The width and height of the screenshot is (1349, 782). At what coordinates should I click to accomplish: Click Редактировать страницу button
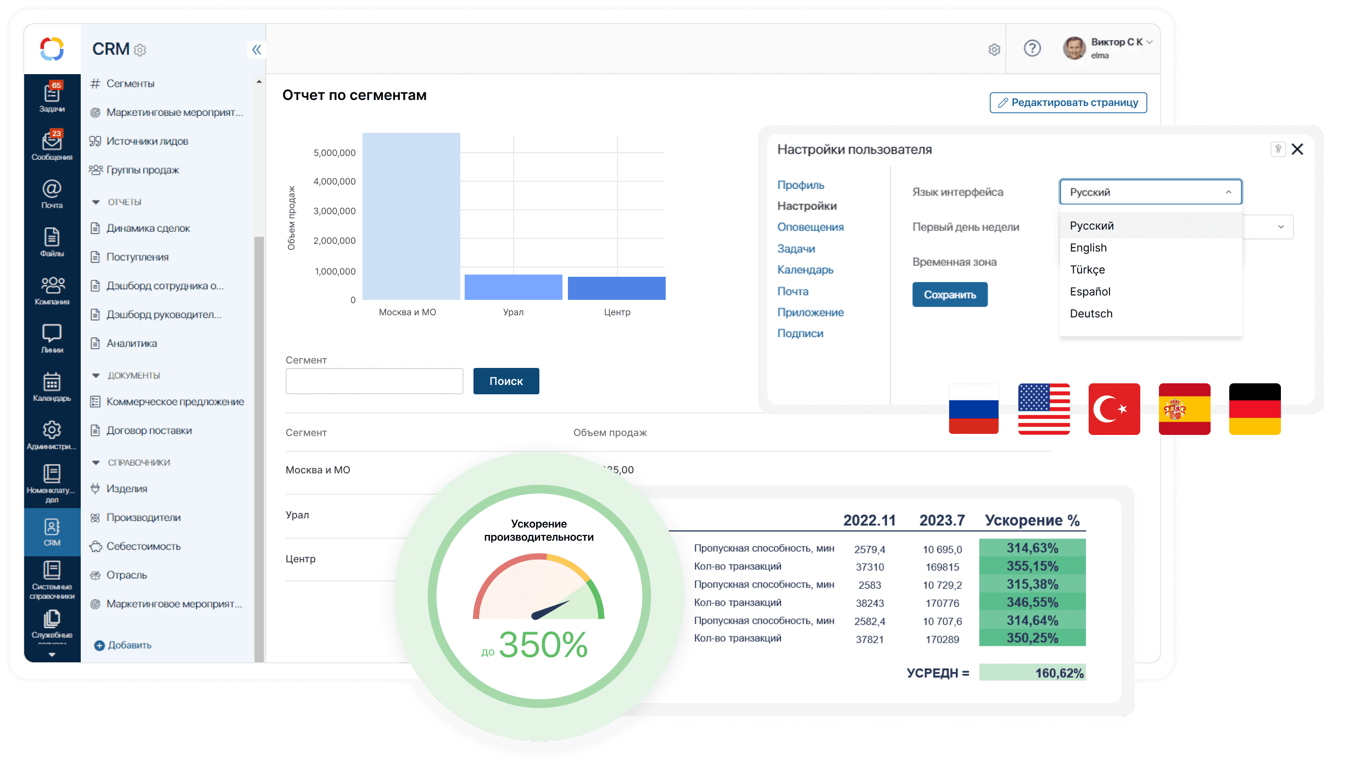coord(1068,103)
